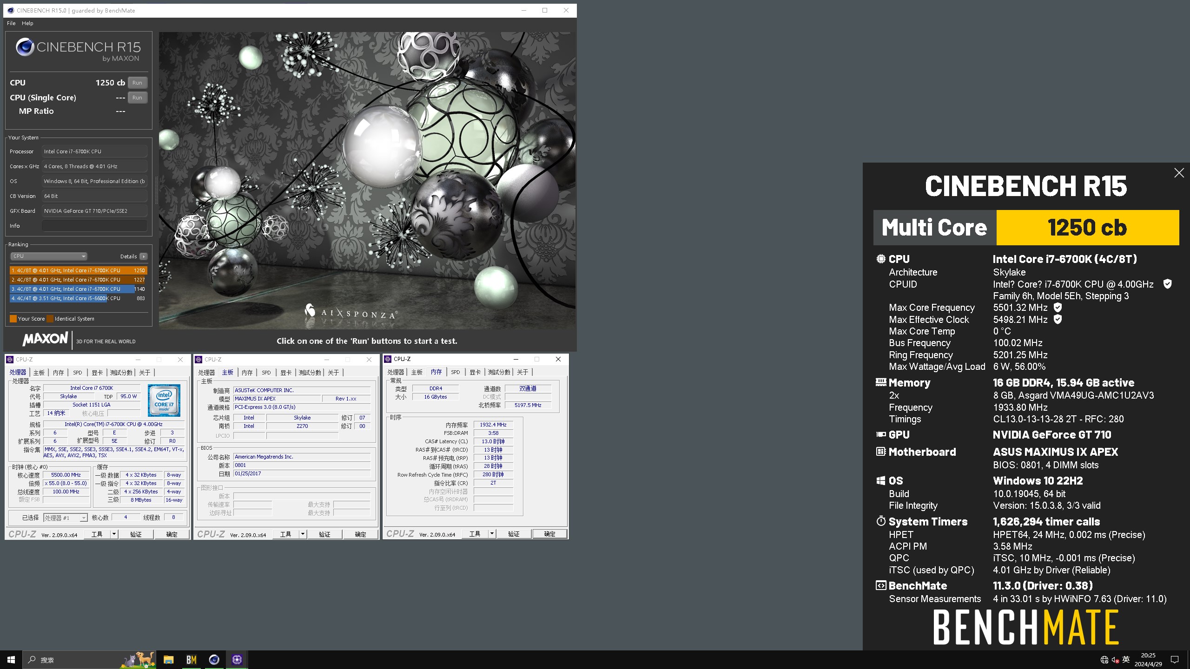Open SPD tab in first CPU-Z window
1190x669 pixels.
(78, 373)
